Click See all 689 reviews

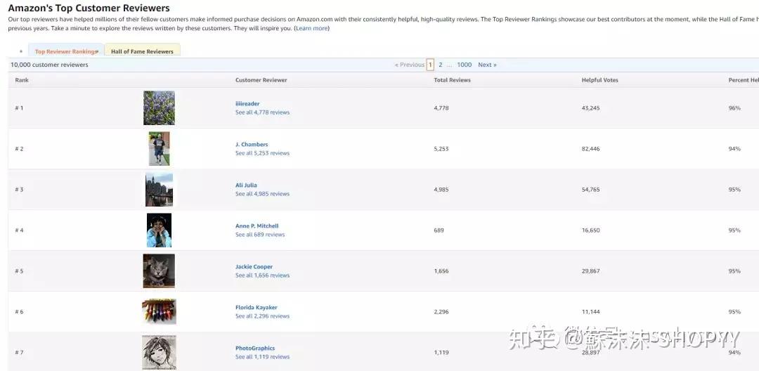(x=260, y=235)
